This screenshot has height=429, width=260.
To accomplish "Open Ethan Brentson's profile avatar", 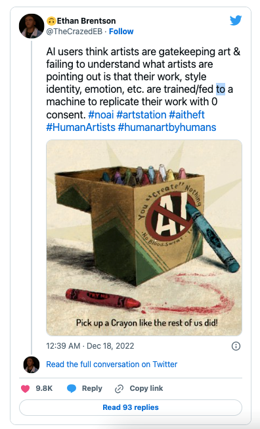I will pyautogui.click(x=32, y=26).
